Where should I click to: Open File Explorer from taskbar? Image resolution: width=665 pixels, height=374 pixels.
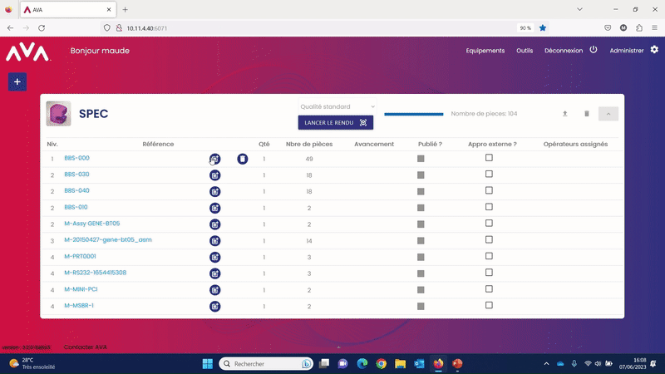[x=400, y=363]
